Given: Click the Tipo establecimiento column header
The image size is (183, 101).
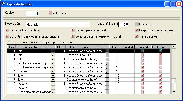Looking at the screenshot, I should 35,47.
